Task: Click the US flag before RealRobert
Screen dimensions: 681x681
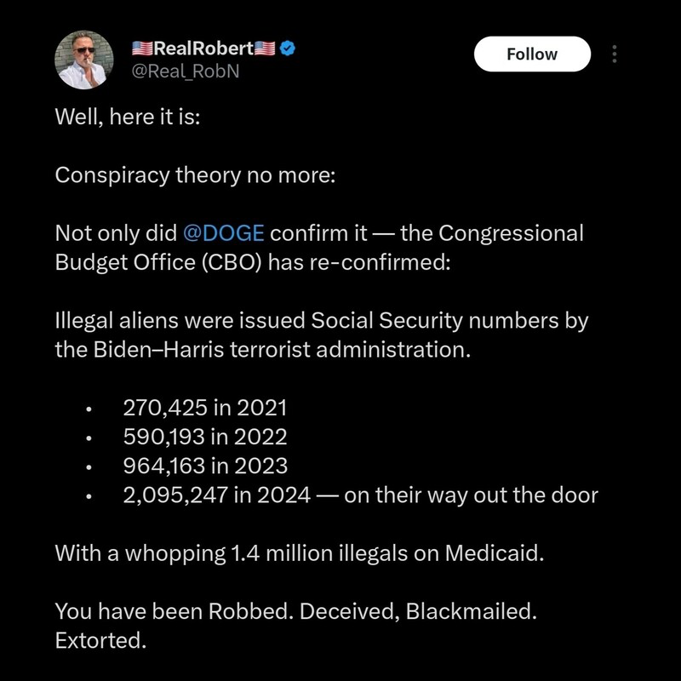Action: (x=142, y=49)
